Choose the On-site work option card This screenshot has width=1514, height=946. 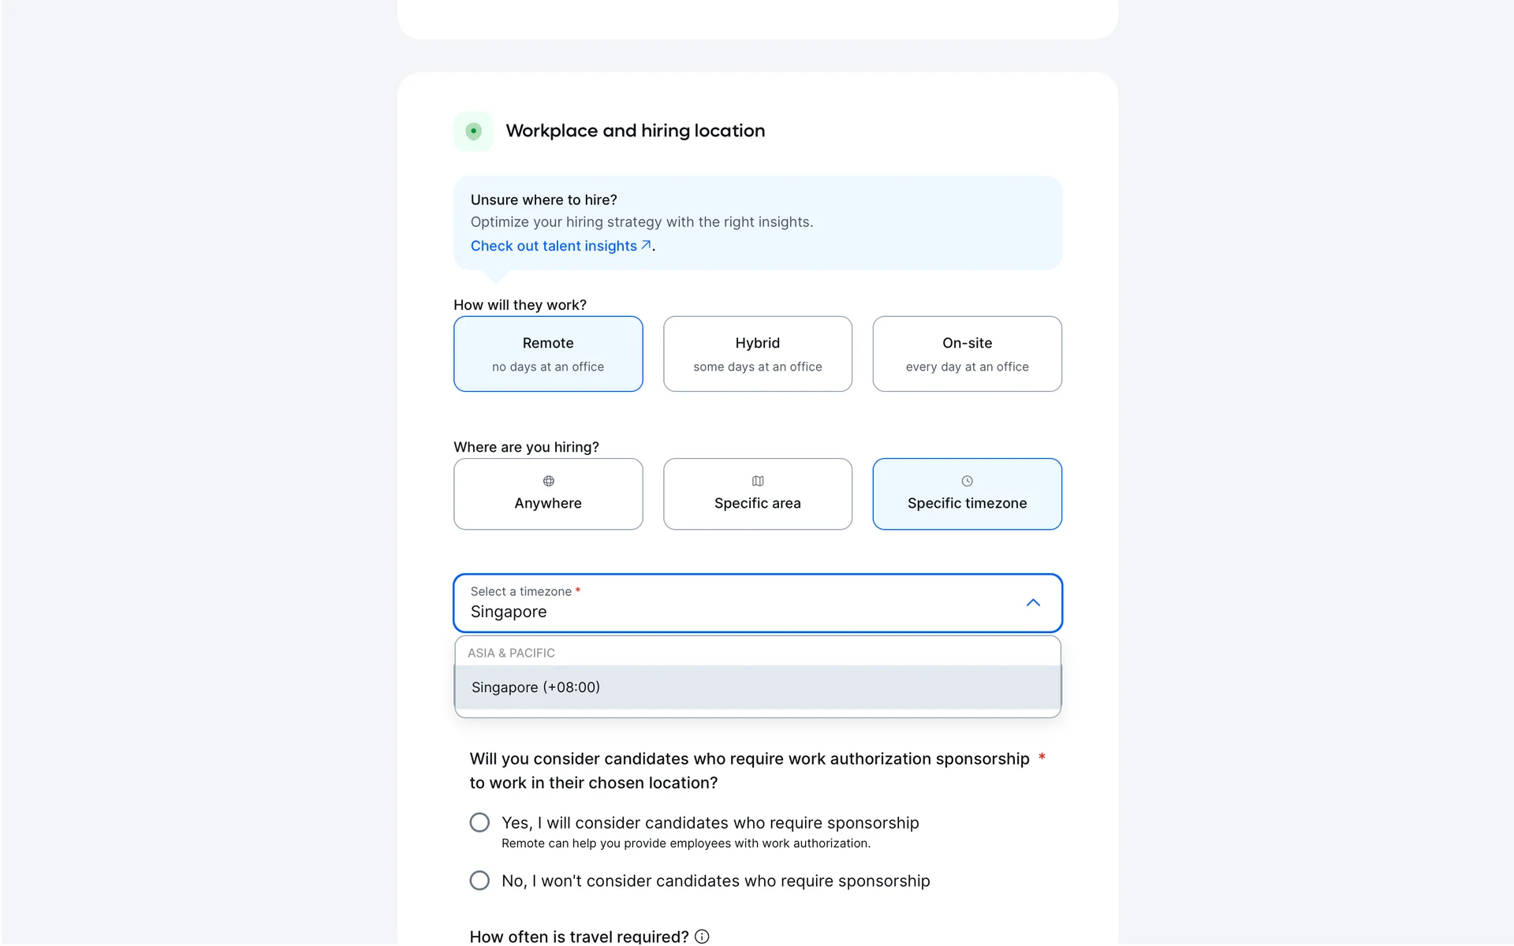click(x=967, y=354)
